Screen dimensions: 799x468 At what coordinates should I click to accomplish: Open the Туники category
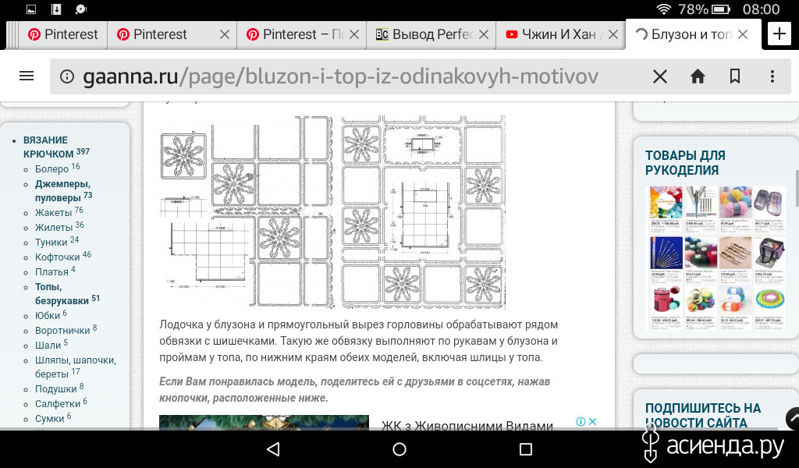(x=57, y=241)
